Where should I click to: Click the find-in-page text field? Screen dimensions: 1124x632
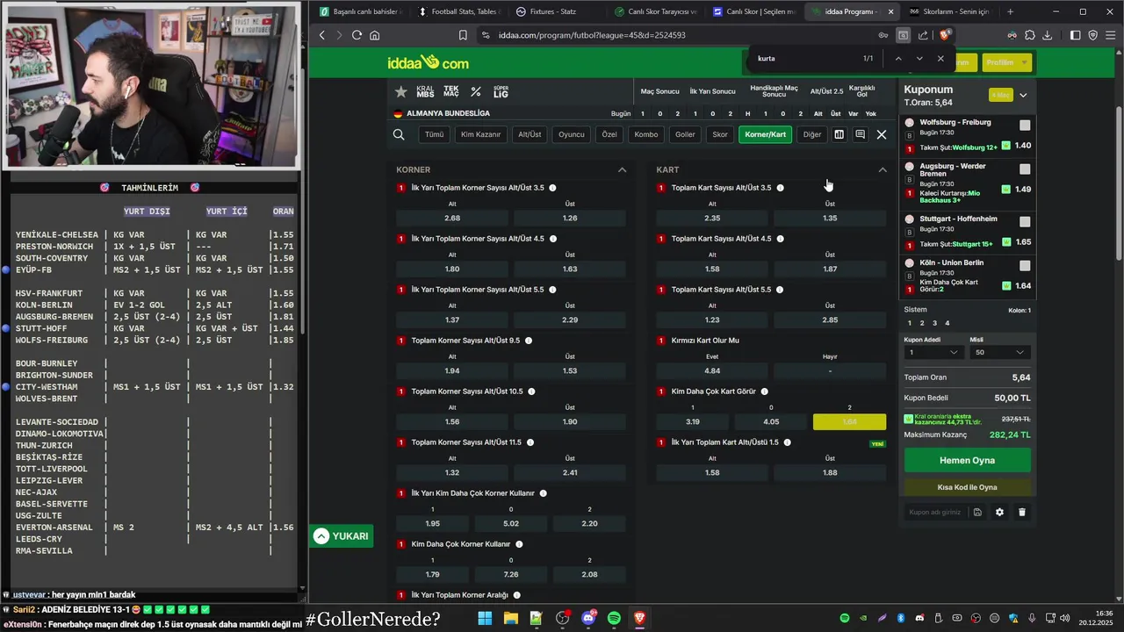[x=803, y=58]
